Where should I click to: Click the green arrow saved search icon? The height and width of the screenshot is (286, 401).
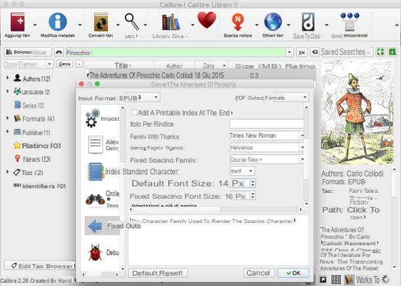coord(380,52)
